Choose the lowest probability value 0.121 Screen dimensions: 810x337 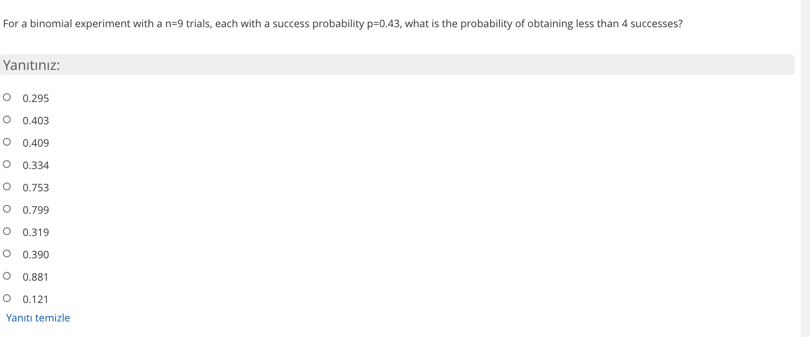coord(7,298)
